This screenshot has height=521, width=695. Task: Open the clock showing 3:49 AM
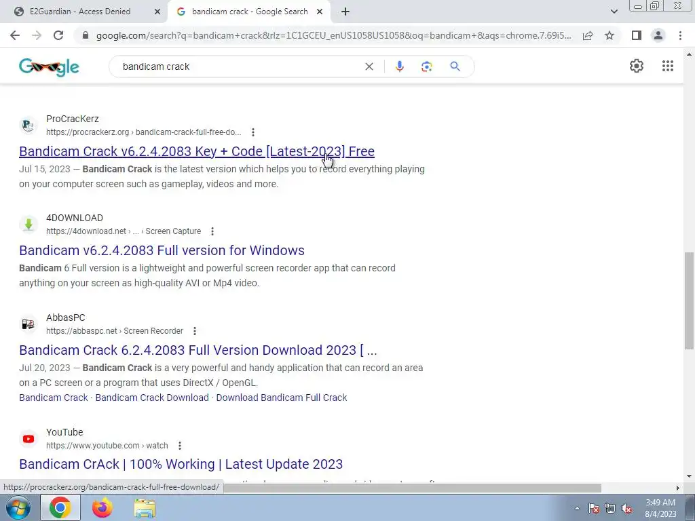[660, 508]
